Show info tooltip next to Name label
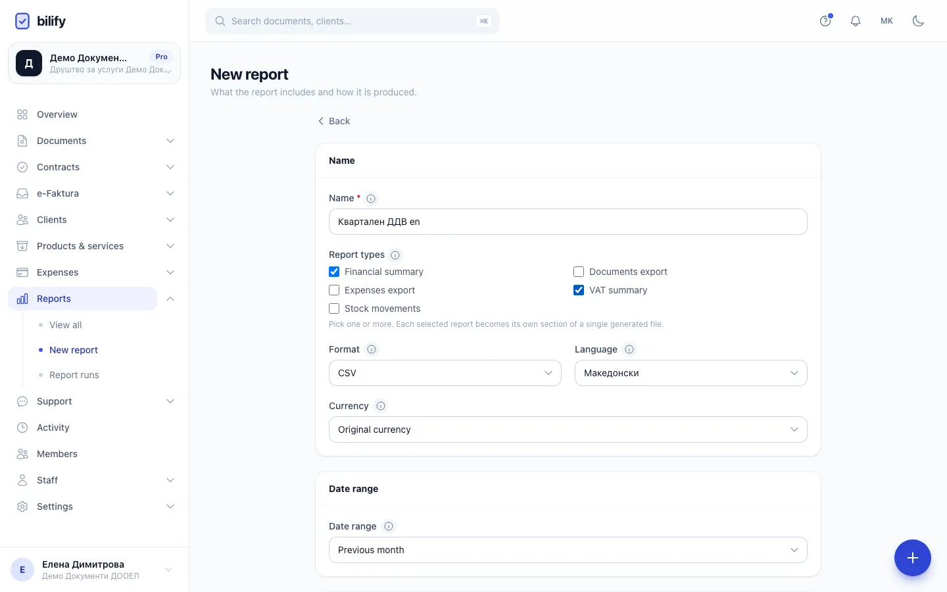The height and width of the screenshot is (592, 947). tap(371, 198)
